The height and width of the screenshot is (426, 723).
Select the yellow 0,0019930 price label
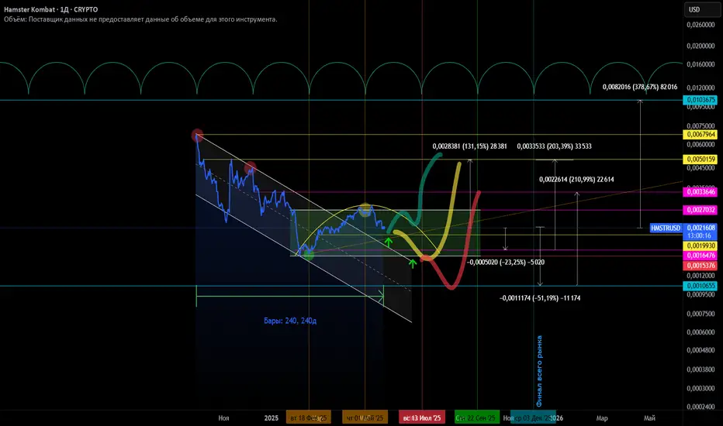tap(700, 246)
